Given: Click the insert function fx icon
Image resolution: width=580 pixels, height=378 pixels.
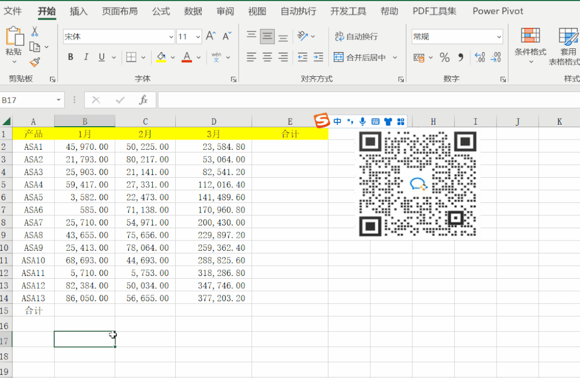Looking at the screenshot, I should pos(144,100).
